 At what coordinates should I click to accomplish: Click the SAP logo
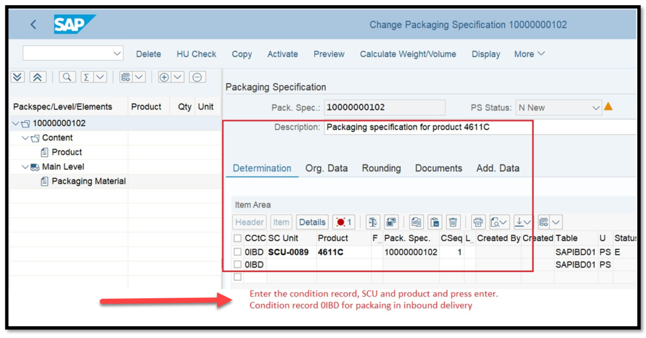[x=74, y=25]
